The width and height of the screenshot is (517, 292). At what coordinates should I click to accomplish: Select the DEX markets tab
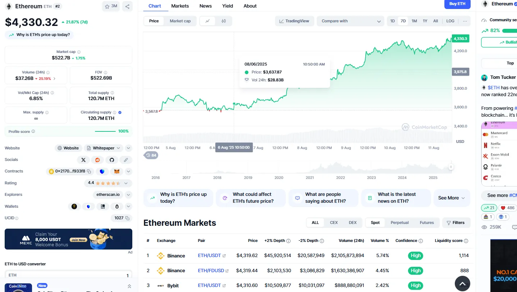tap(352, 223)
